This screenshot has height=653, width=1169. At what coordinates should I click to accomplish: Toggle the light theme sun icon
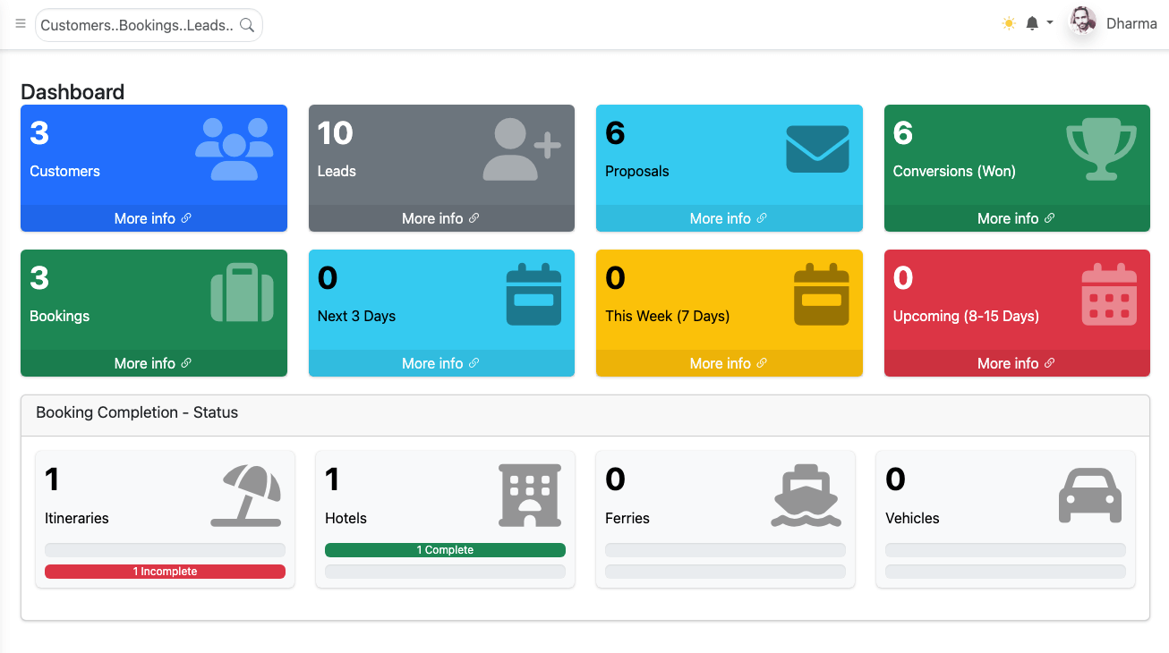click(x=1009, y=22)
